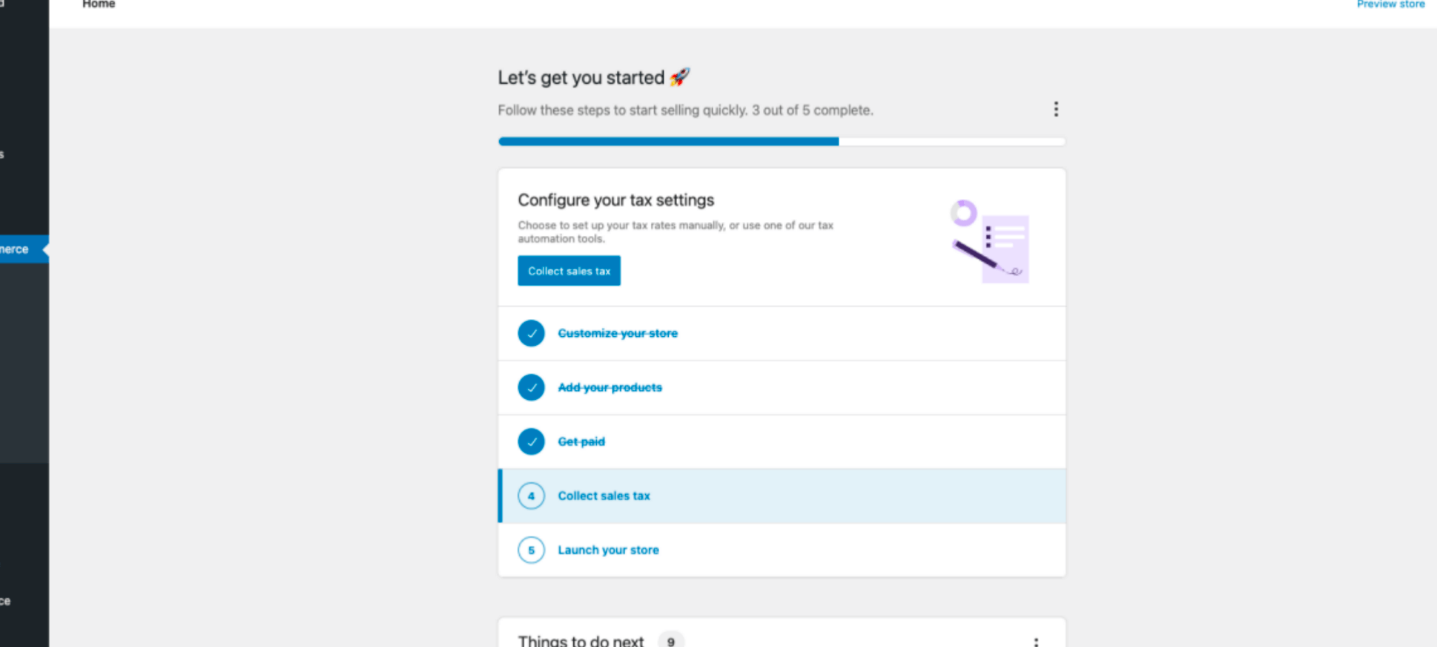Open the setup steps three-dot options menu

pos(1056,110)
